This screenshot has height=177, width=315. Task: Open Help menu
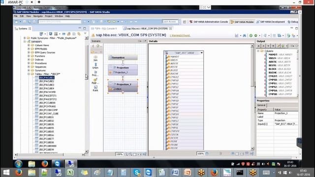coord(67,16)
